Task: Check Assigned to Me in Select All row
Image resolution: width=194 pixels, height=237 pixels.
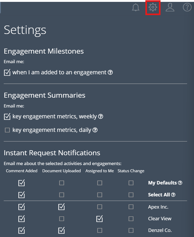Action: click(100, 195)
